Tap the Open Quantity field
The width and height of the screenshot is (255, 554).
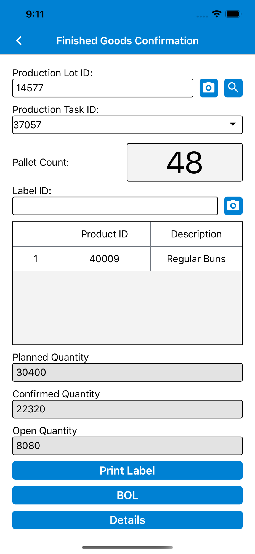click(x=127, y=446)
